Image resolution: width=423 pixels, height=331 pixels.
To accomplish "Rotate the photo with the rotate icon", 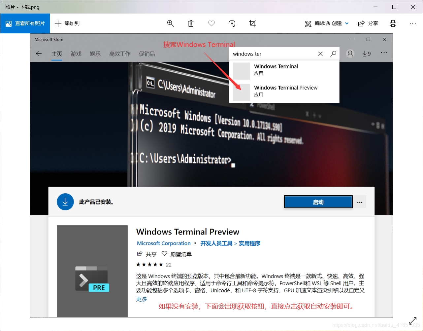I will [x=232, y=23].
